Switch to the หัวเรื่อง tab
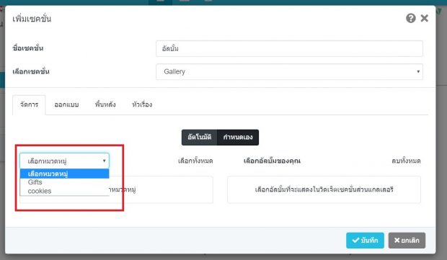 tap(142, 105)
